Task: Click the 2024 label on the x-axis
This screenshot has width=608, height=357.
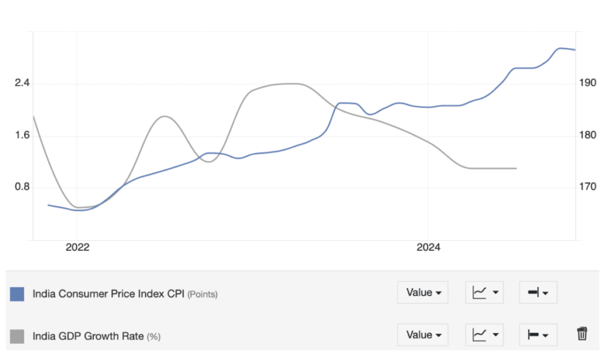Action: click(428, 247)
